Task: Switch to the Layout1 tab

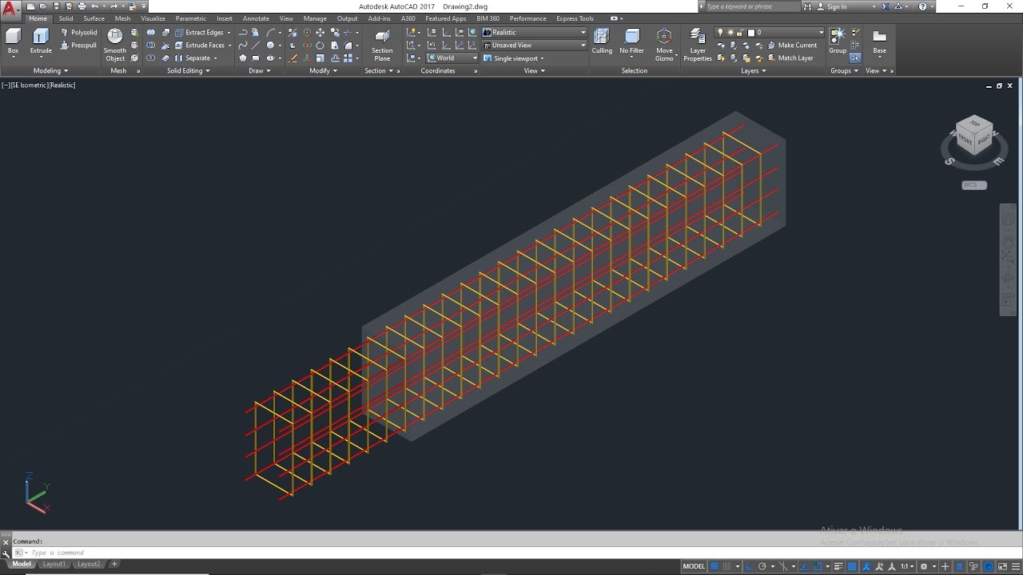Action: [x=54, y=564]
